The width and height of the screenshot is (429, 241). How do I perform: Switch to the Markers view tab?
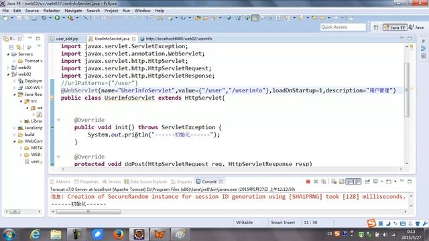pos(60,181)
